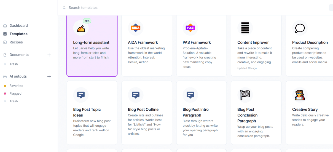Click the purple PAS Framework icon
The image size is (333, 152).
click(x=190, y=28)
